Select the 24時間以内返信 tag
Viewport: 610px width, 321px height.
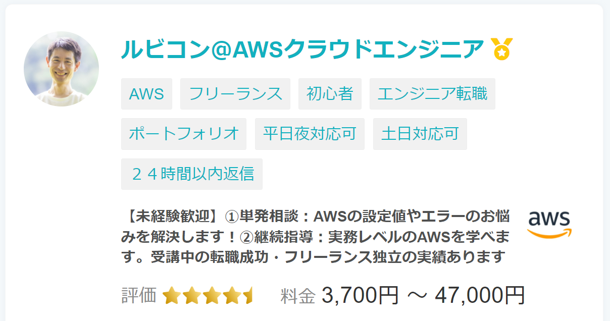tap(192, 174)
